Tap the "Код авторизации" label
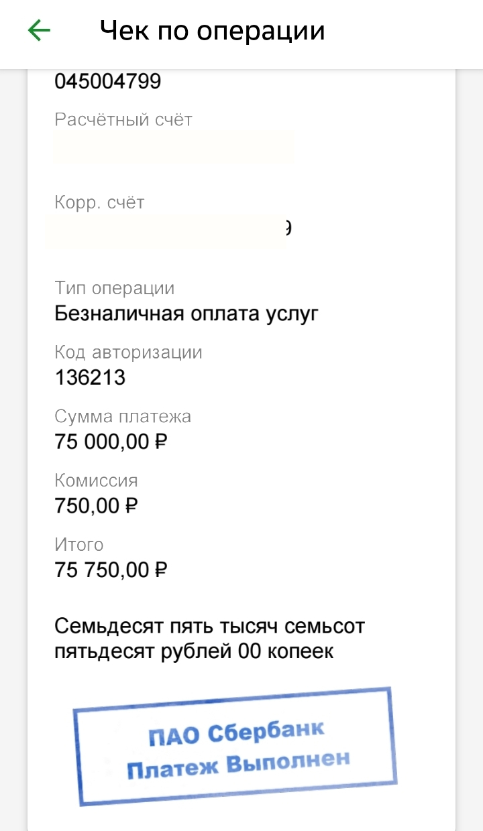The width and height of the screenshot is (483, 831). pos(128,353)
